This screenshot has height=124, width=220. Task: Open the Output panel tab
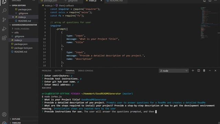(58, 71)
